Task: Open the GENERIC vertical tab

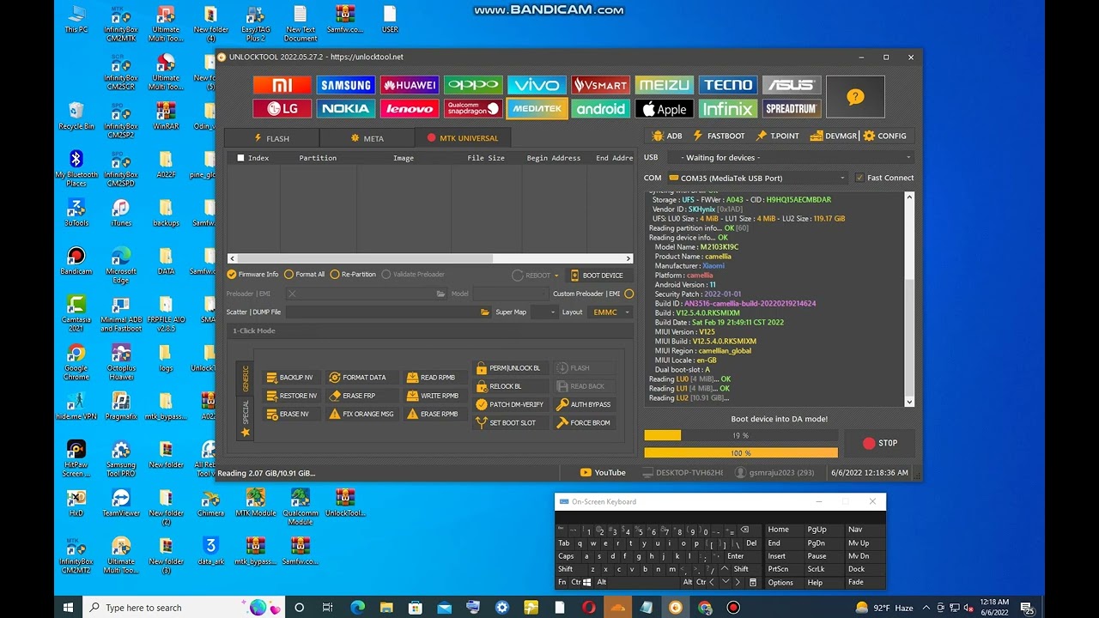Action: pos(245,379)
